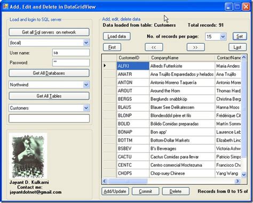This screenshot has height=203, width=253.
Task: Click the Add/Update button
Action: (x=115, y=191)
